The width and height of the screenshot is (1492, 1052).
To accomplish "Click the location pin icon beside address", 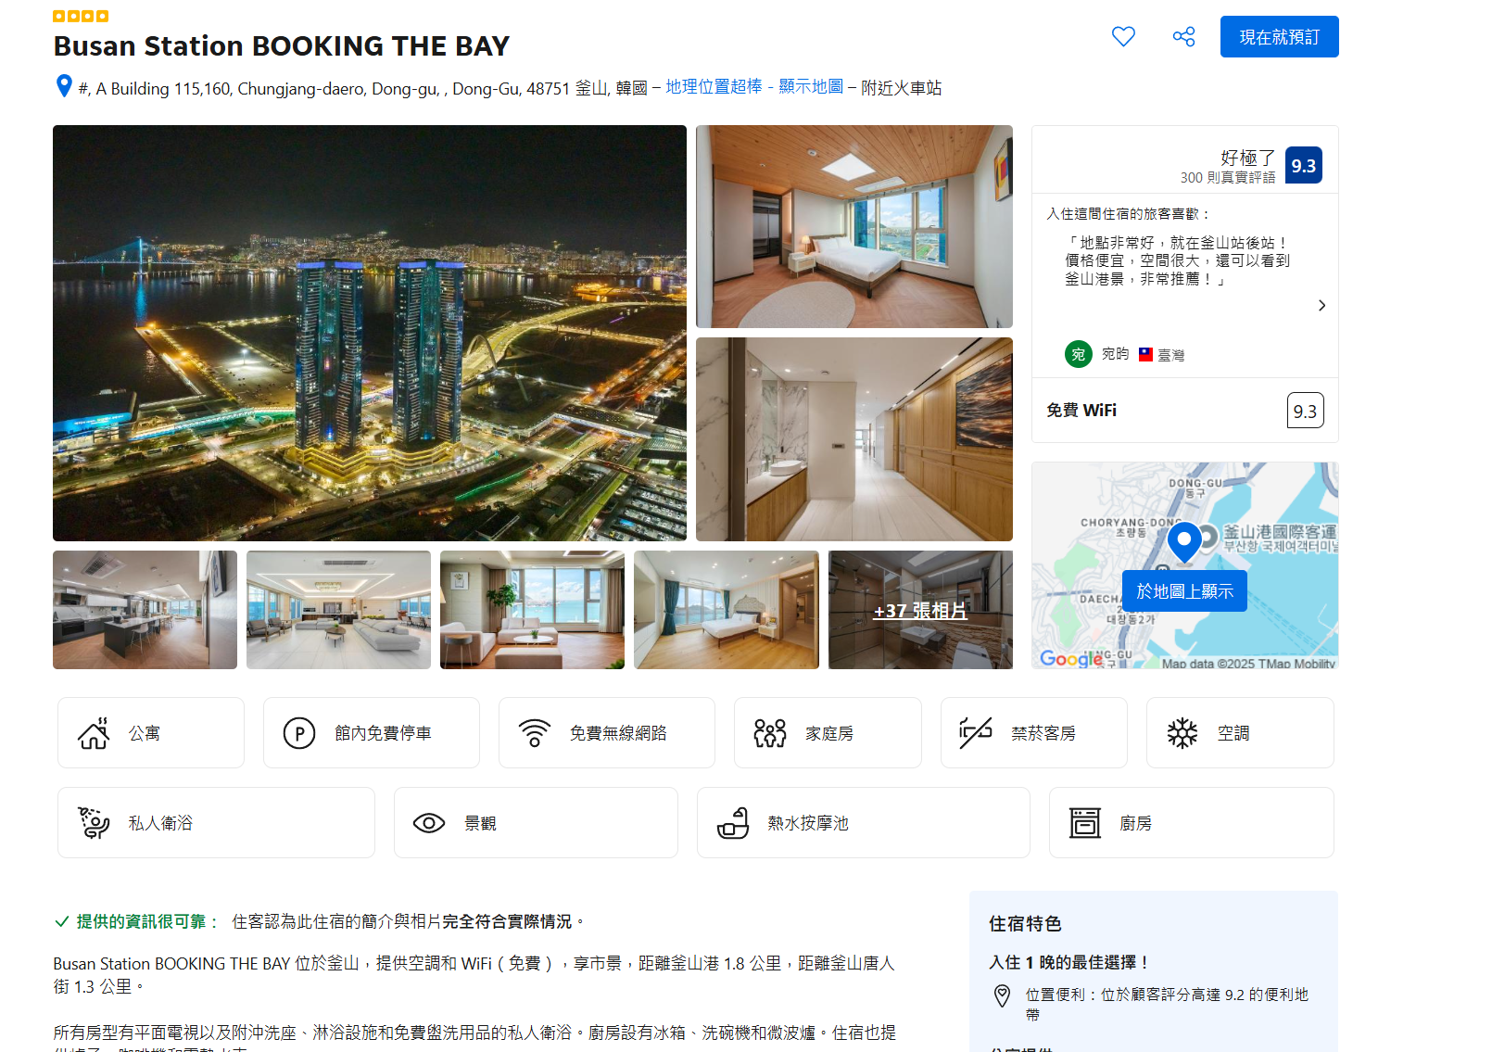I will coord(64,86).
